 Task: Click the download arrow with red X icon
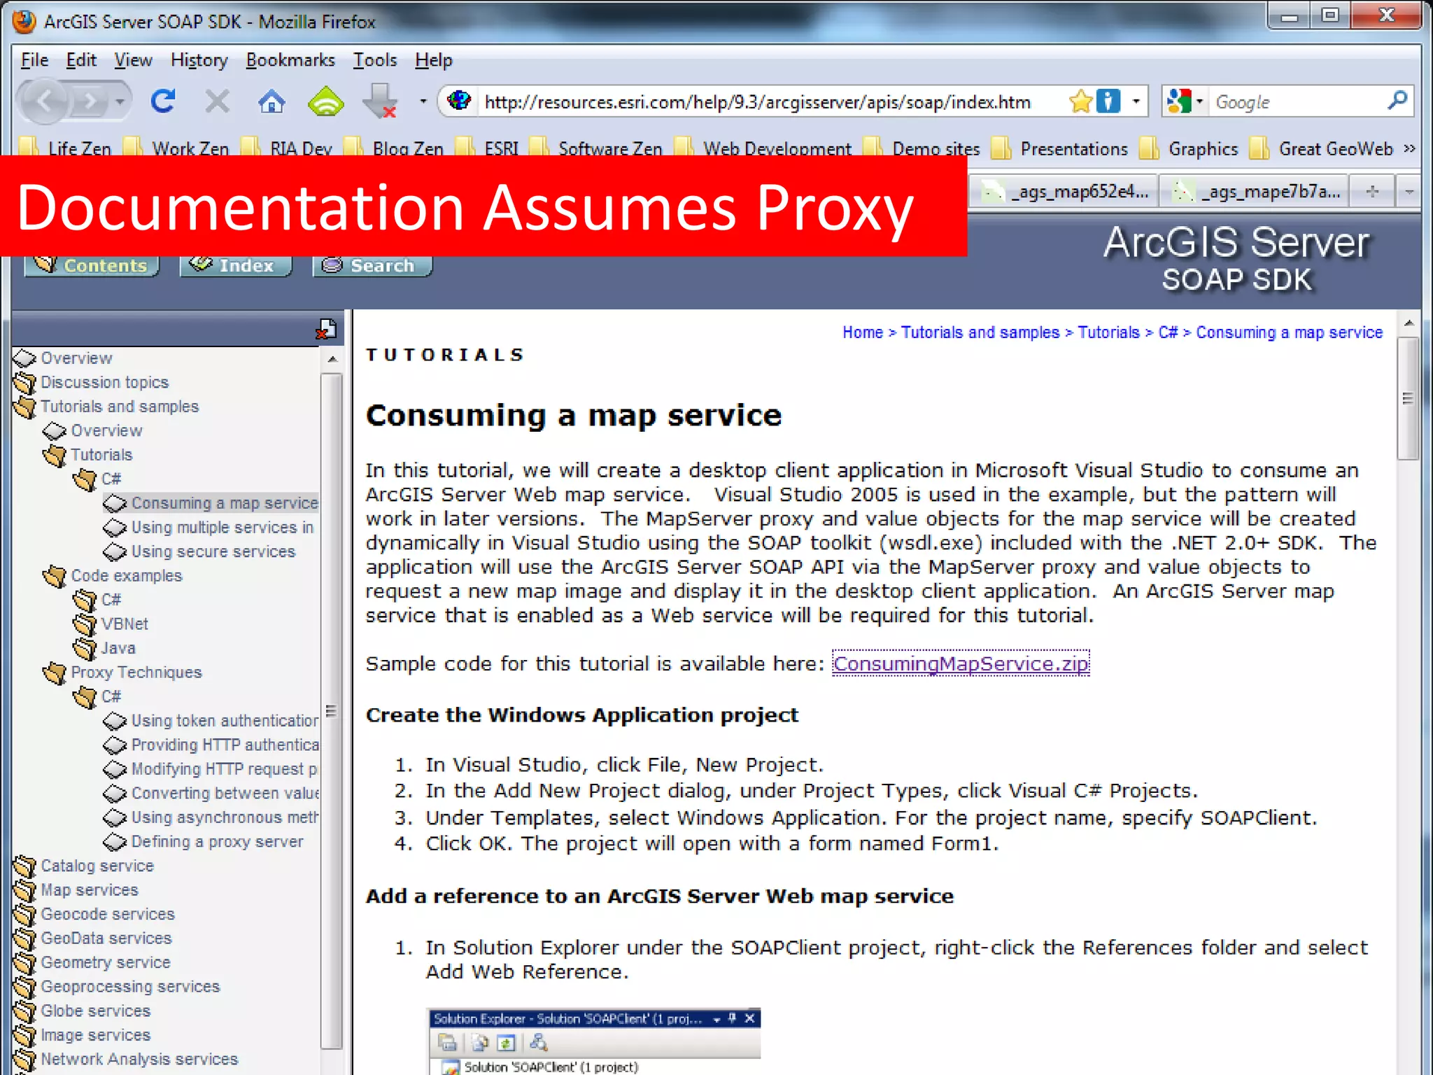tap(380, 102)
